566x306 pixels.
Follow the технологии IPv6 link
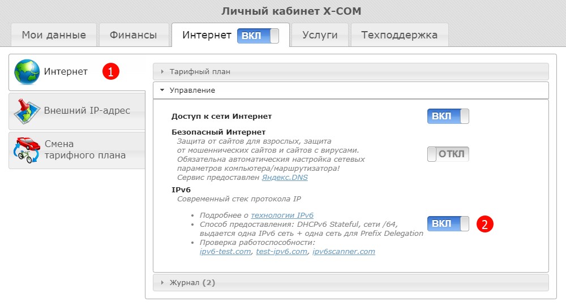click(x=282, y=216)
